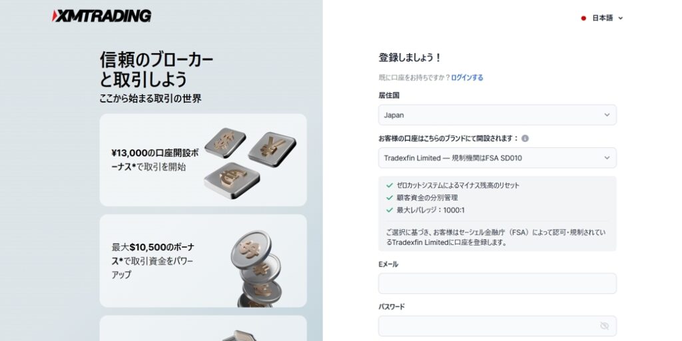Click the XMTrading logo

tap(101, 16)
